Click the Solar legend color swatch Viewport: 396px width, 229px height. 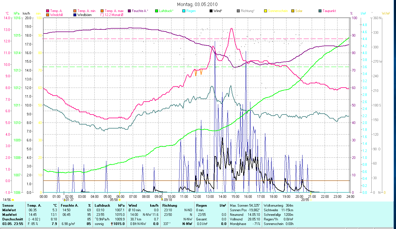click(x=292, y=11)
